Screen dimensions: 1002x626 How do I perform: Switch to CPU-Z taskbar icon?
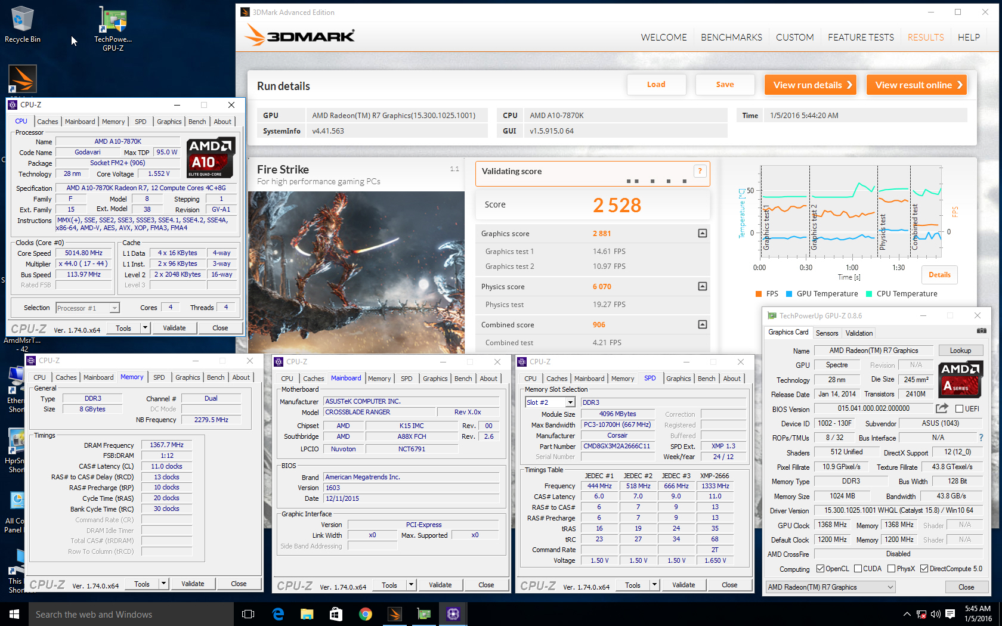(x=453, y=614)
